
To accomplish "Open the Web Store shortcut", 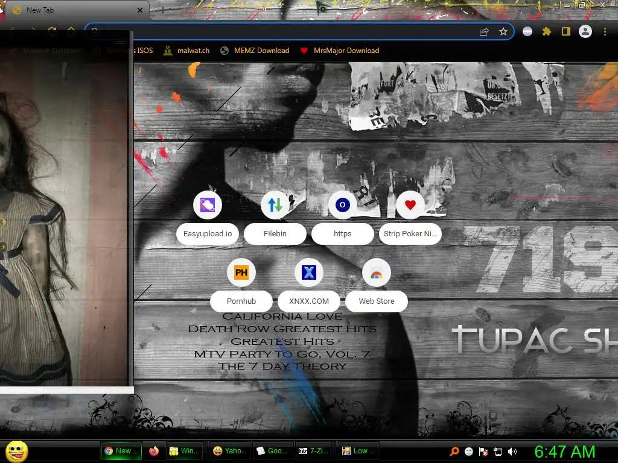I will (377, 285).
